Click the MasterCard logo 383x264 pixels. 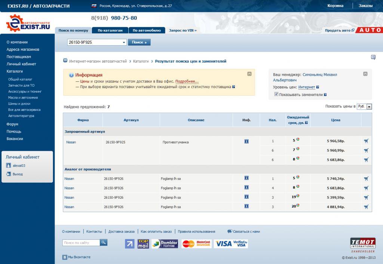click(196, 243)
